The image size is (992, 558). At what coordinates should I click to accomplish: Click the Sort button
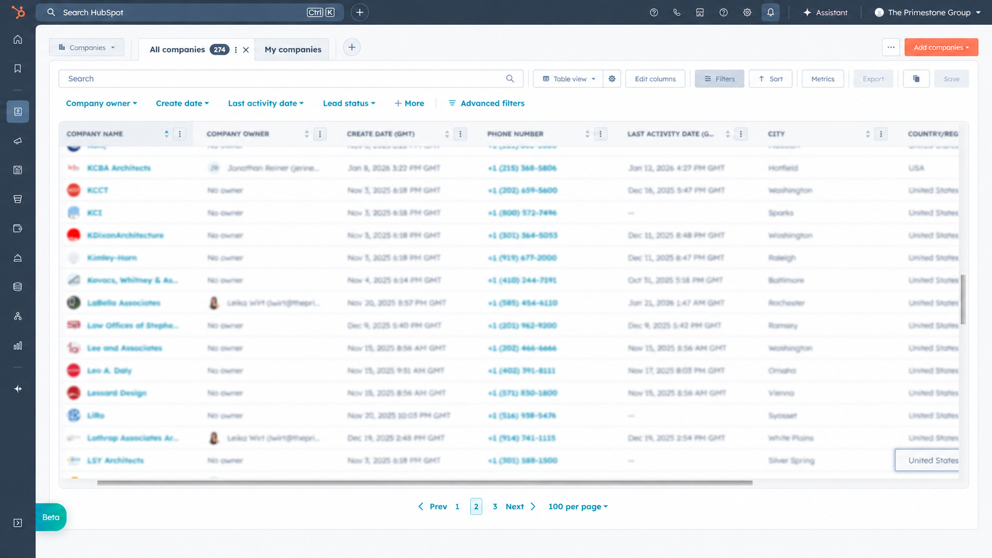click(x=770, y=79)
